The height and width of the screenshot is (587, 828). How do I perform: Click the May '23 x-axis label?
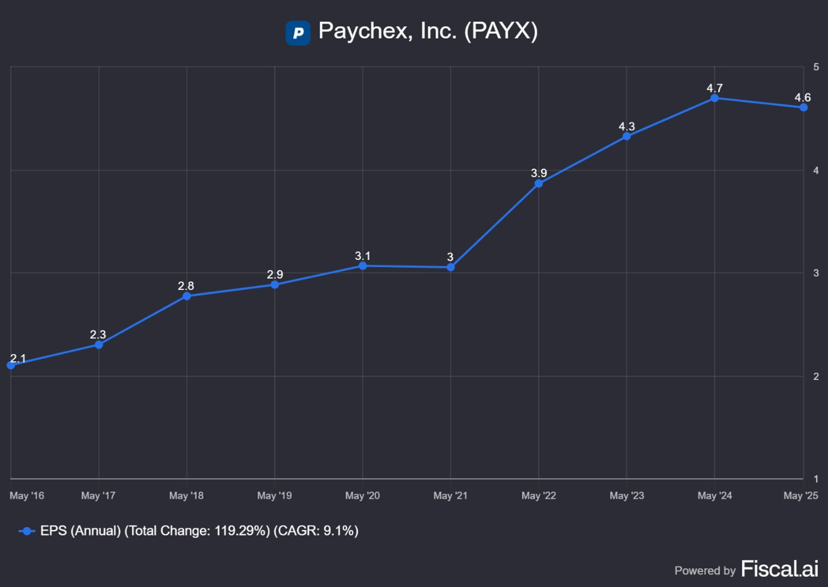[627, 496]
